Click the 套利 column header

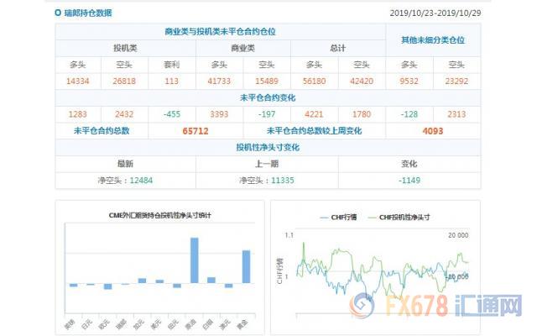point(171,65)
